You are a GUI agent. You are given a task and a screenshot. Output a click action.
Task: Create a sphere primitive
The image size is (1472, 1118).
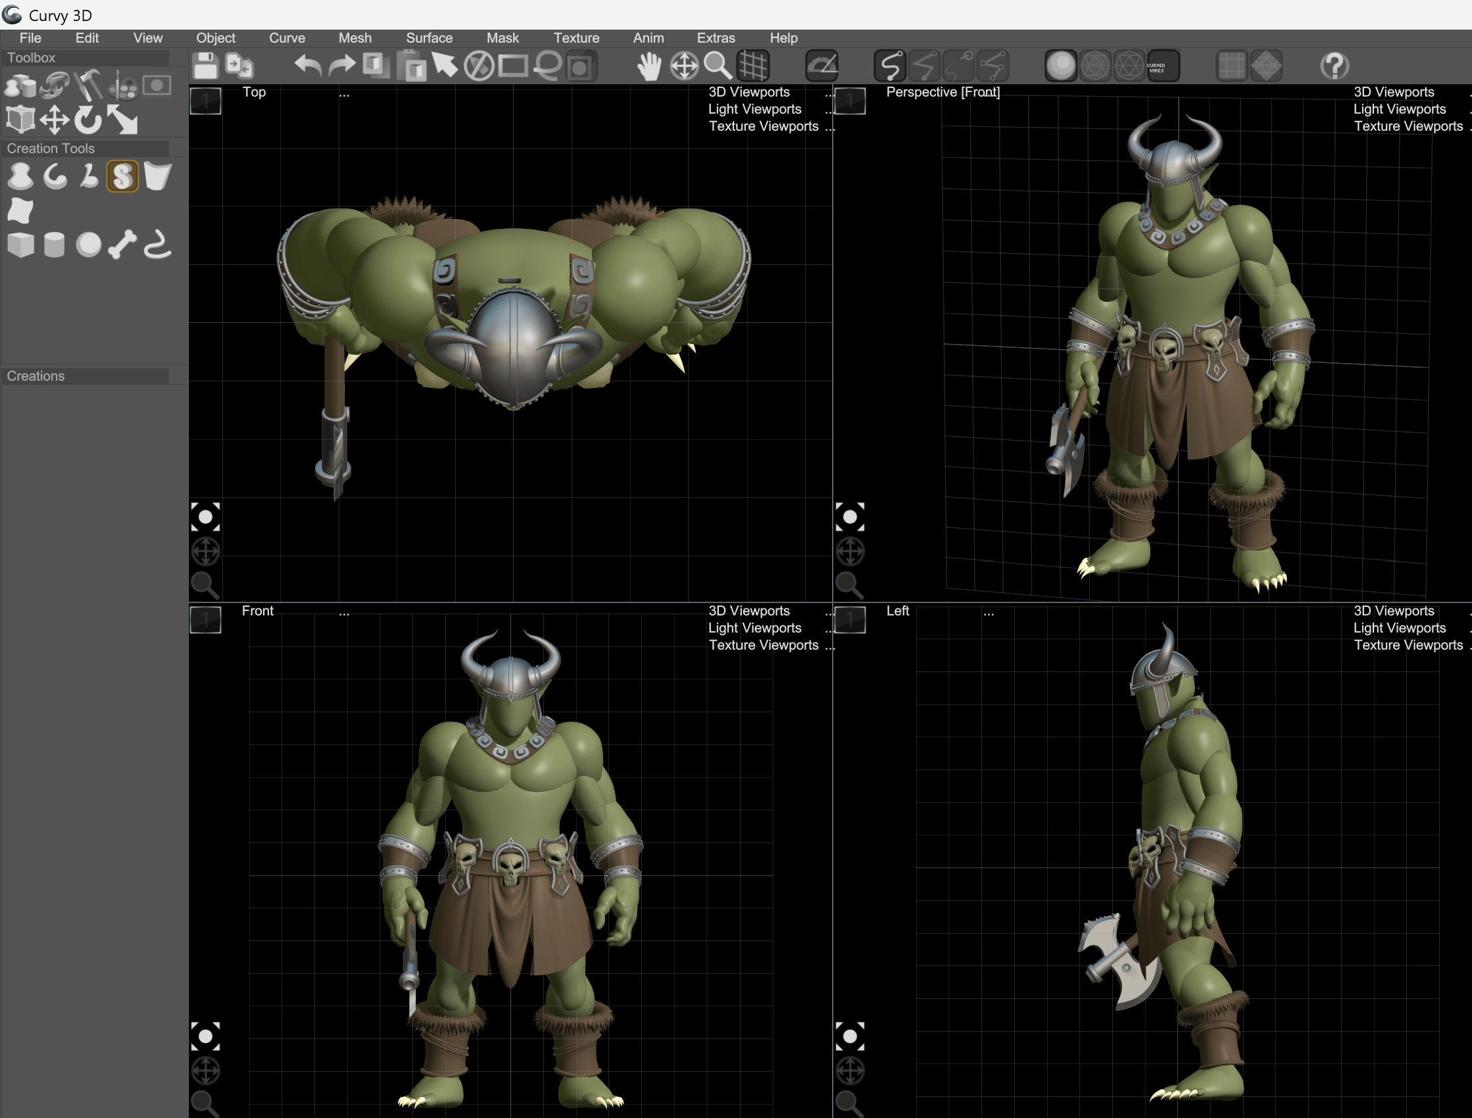[x=89, y=245]
